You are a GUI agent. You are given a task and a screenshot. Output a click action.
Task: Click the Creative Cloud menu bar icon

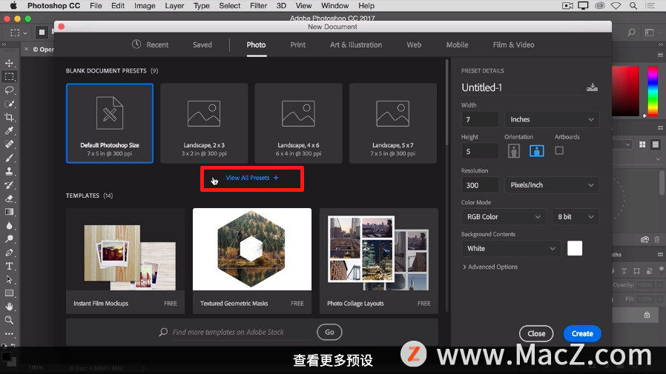(x=600, y=6)
